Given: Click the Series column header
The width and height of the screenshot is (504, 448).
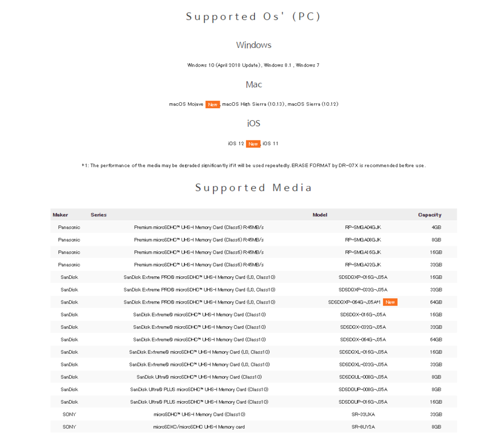Looking at the screenshot, I should click(99, 215).
